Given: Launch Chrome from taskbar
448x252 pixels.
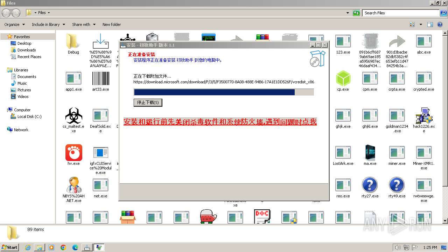Looking at the screenshot, I should pyautogui.click(x=63, y=247).
